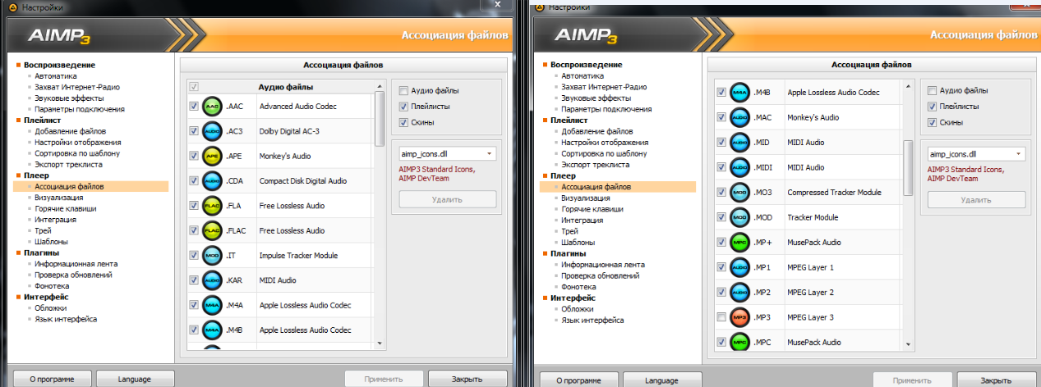Image resolution: width=1041 pixels, height=387 pixels.
Task: Click the .M4A format icon in left window
Action: 212,305
